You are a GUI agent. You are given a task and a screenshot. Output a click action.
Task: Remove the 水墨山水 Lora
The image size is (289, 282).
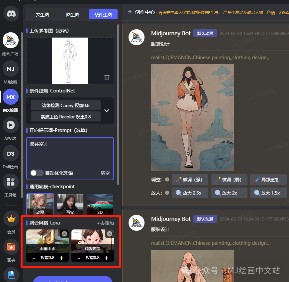(64, 234)
